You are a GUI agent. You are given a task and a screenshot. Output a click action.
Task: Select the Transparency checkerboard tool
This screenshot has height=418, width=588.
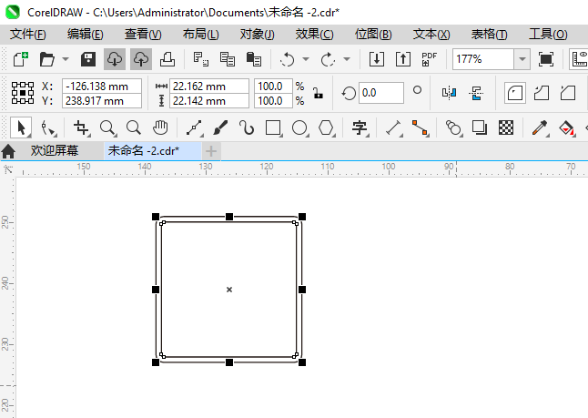[x=506, y=128]
